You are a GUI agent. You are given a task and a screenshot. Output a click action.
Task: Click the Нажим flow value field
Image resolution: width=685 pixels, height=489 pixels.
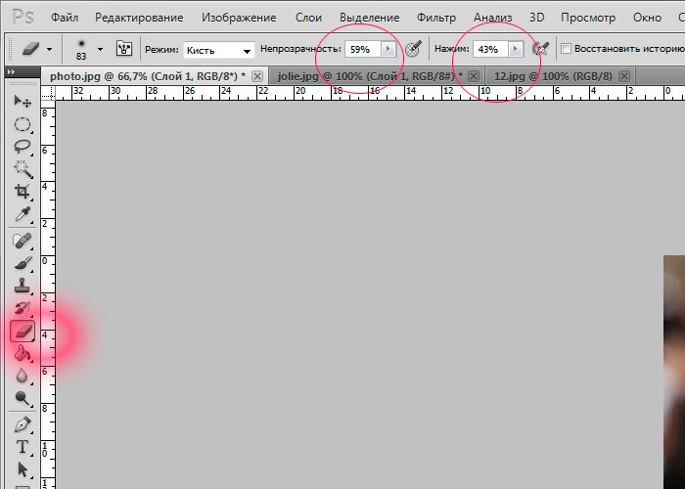488,49
